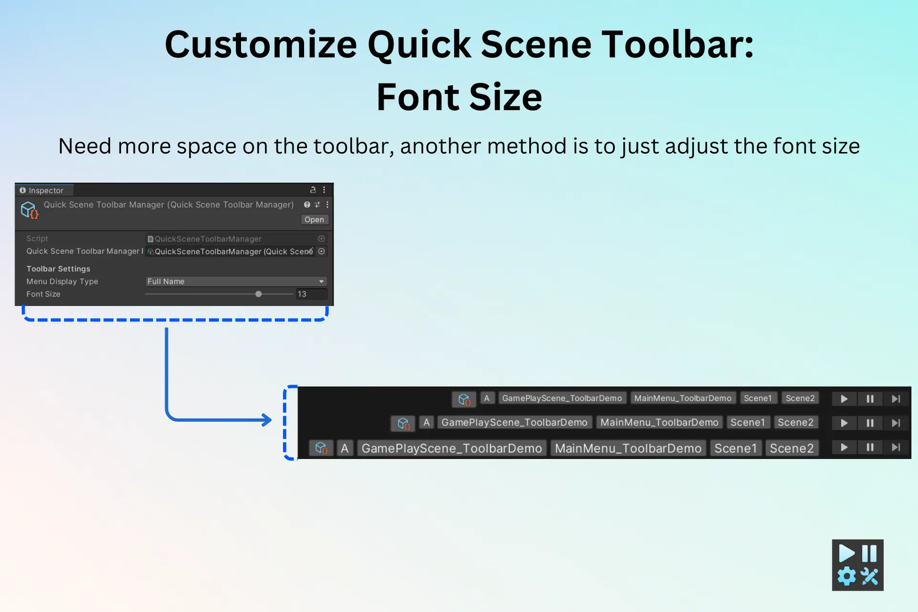The height and width of the screenshot is (612, 918).
Task: Click Scene2 in the middle toolbar row
Action: pos(796,423)
